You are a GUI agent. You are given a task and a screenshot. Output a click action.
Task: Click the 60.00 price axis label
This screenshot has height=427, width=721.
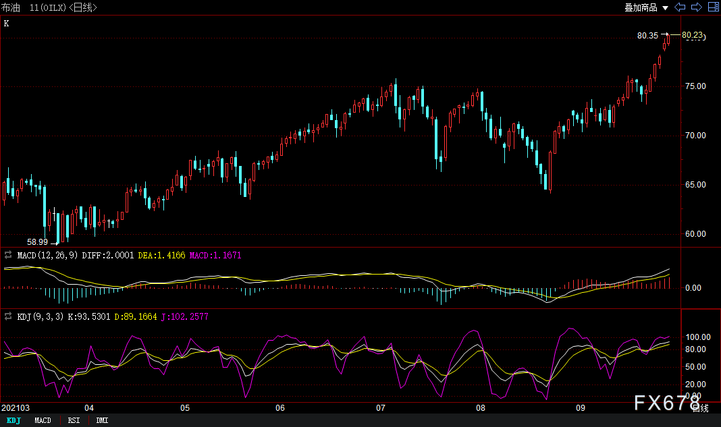tap(696, 234)
